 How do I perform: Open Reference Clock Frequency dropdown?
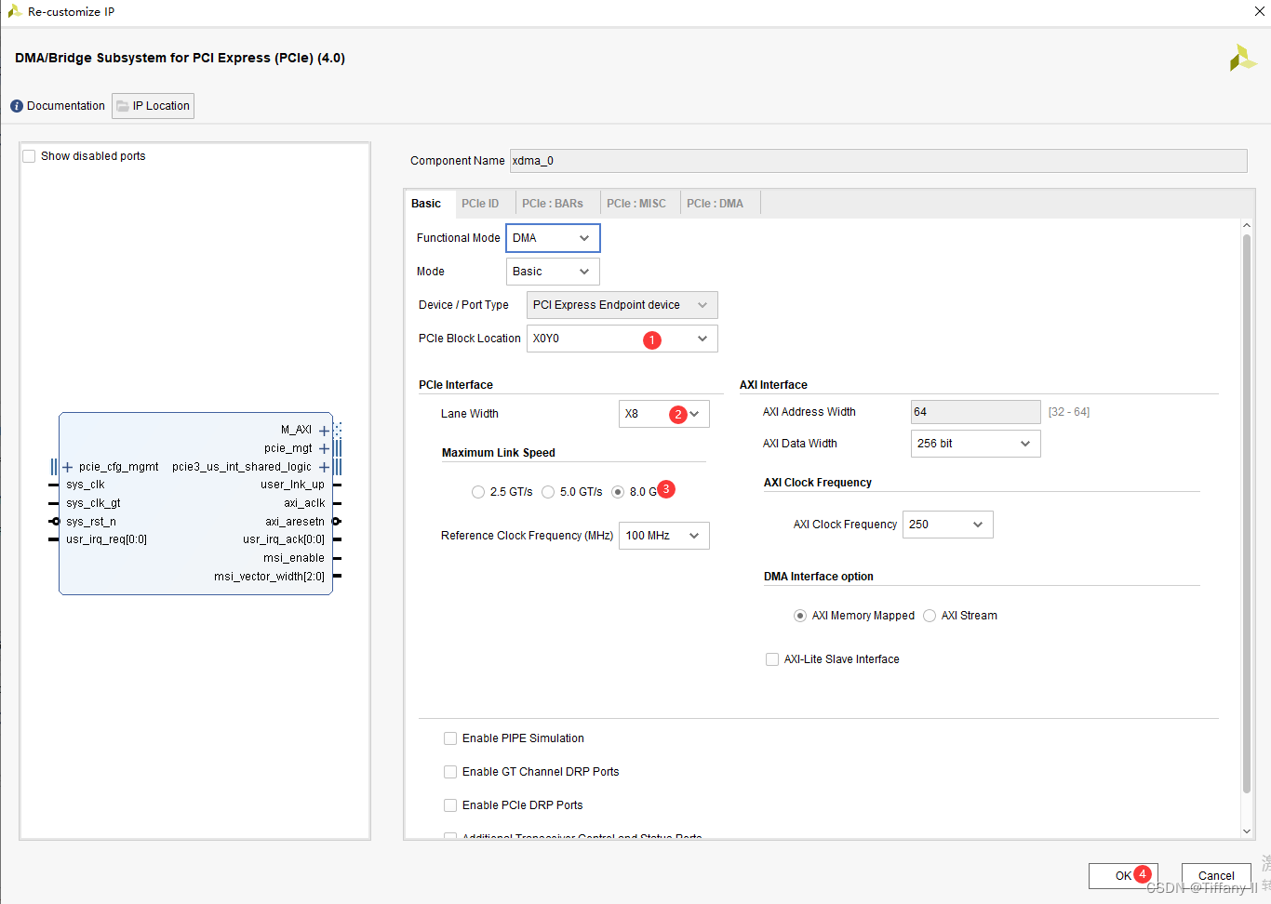(x=664, y=536)
